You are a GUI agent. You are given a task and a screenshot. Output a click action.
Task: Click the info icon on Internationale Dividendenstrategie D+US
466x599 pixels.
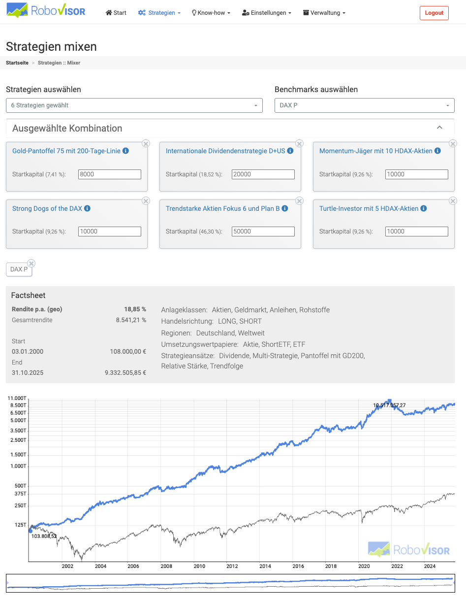[x=289, y=151]
